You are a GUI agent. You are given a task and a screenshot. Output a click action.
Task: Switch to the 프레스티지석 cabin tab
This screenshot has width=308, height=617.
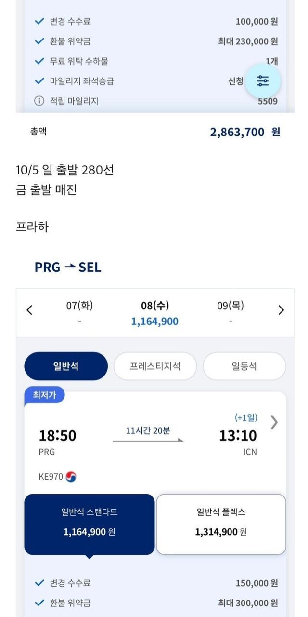[155, 366]
